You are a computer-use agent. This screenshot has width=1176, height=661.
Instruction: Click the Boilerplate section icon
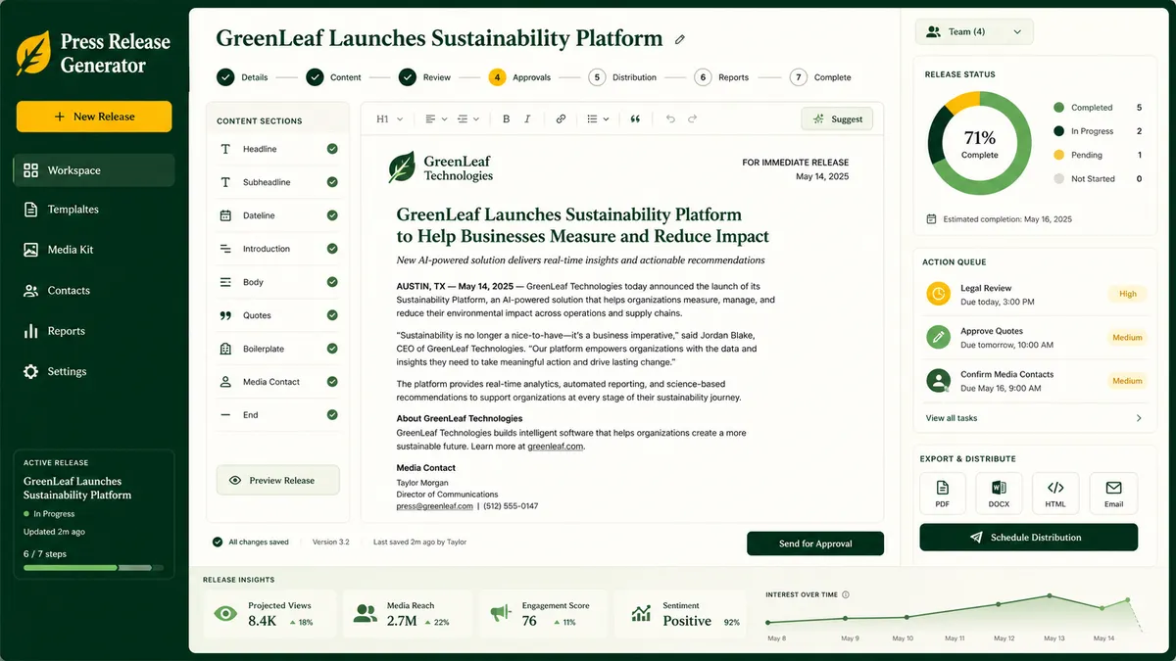pyautogui.click(x=225, y=349)
